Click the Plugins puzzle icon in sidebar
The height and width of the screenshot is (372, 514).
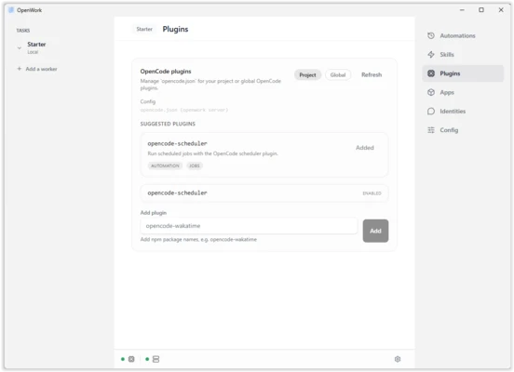click(x=431, y=73)
